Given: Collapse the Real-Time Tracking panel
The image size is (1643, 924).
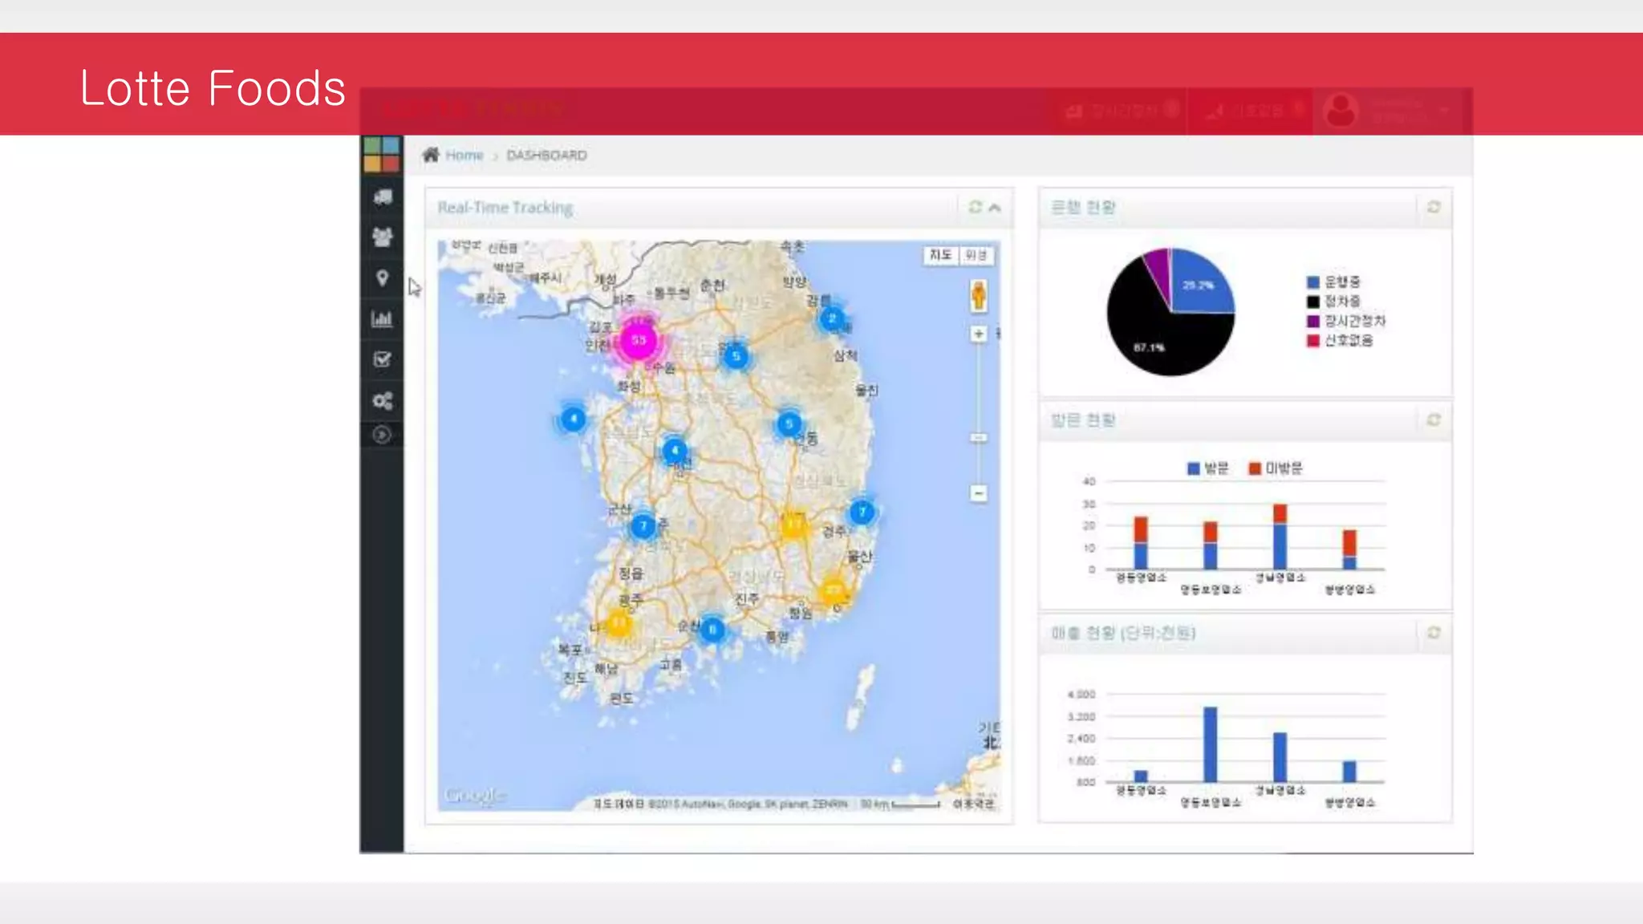Looking at the screenshot, I should pos(995,208).
